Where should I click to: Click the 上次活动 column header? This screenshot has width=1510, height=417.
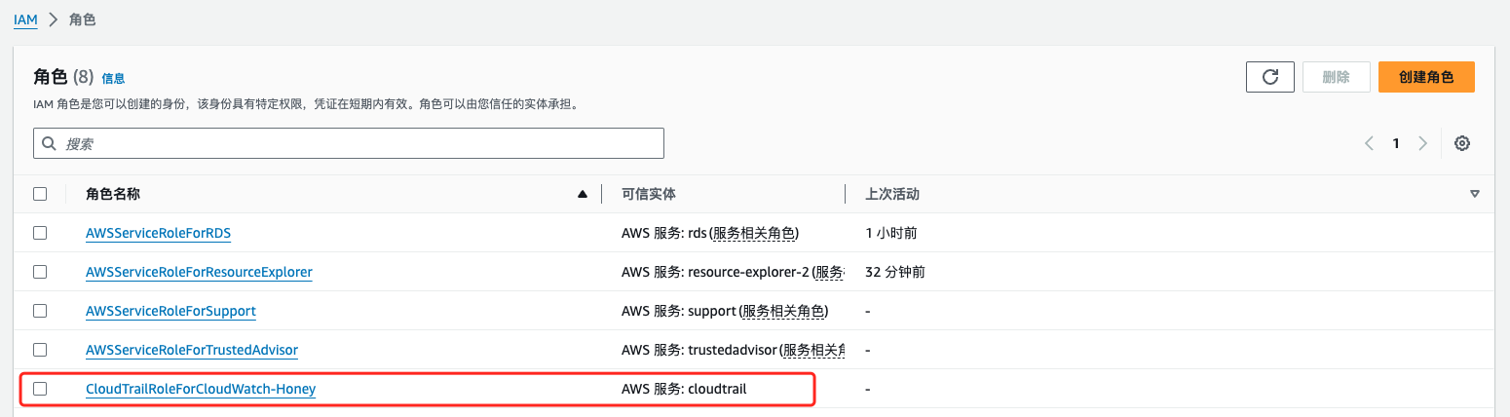pyautogui.click(x=892, y=194)
